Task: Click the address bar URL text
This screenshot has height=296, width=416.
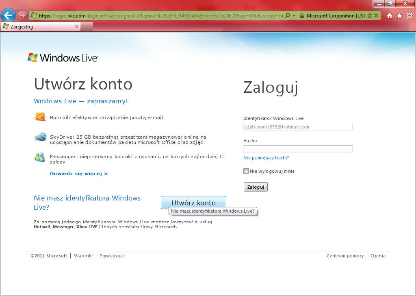Action: (x=161, y=16)
